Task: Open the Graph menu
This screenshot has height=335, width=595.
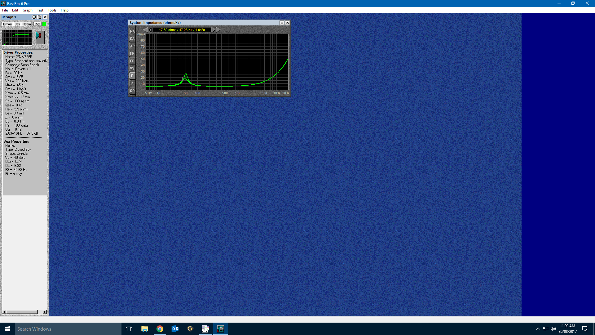Action: (28, 10)
